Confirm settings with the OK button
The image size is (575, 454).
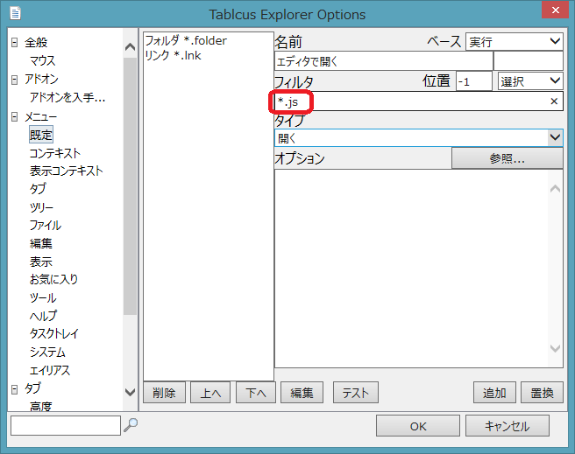(x=418, y=426)
